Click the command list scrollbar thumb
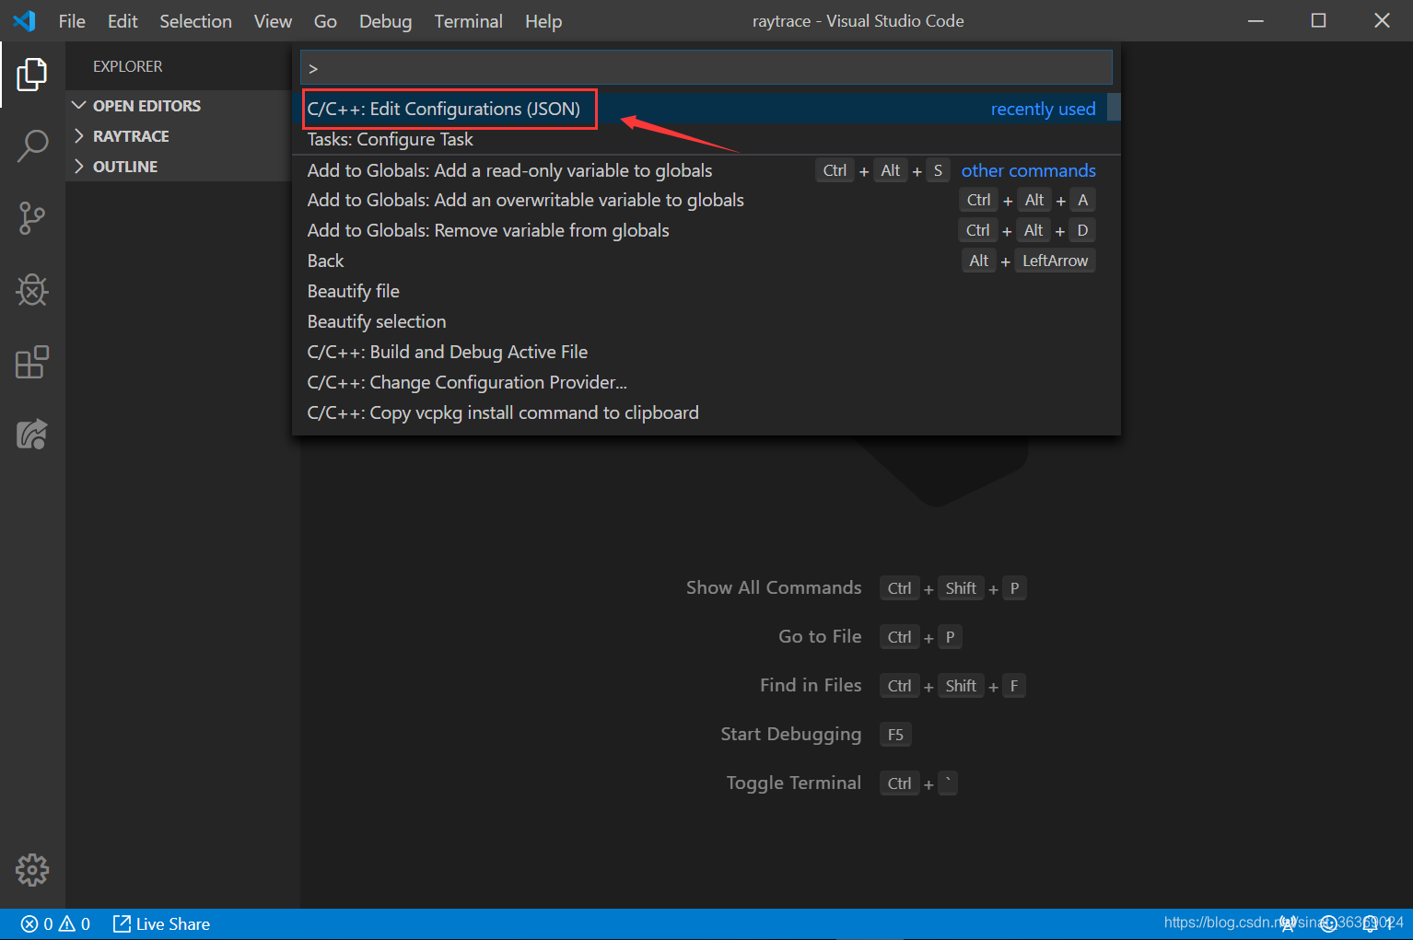Image resolution: width=1413 pixels, height=940 pixels. [x=1114, y=107]
